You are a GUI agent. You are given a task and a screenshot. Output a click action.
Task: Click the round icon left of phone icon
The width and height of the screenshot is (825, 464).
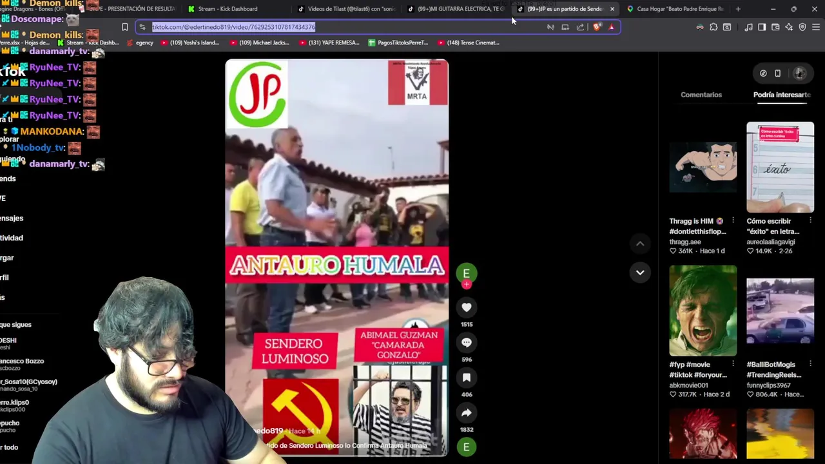coord(763,73)
